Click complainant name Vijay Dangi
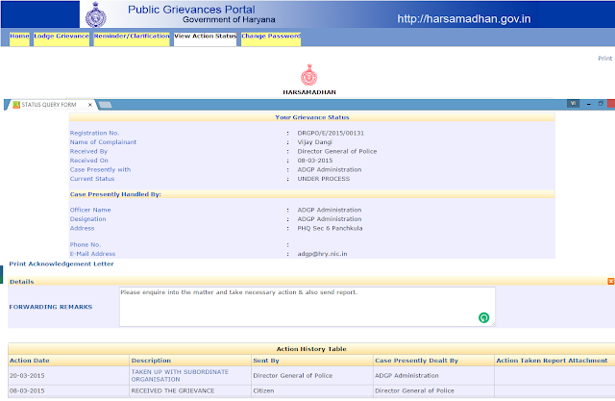Viewport: 615px width, 401px height. click(x=314, y=142)
